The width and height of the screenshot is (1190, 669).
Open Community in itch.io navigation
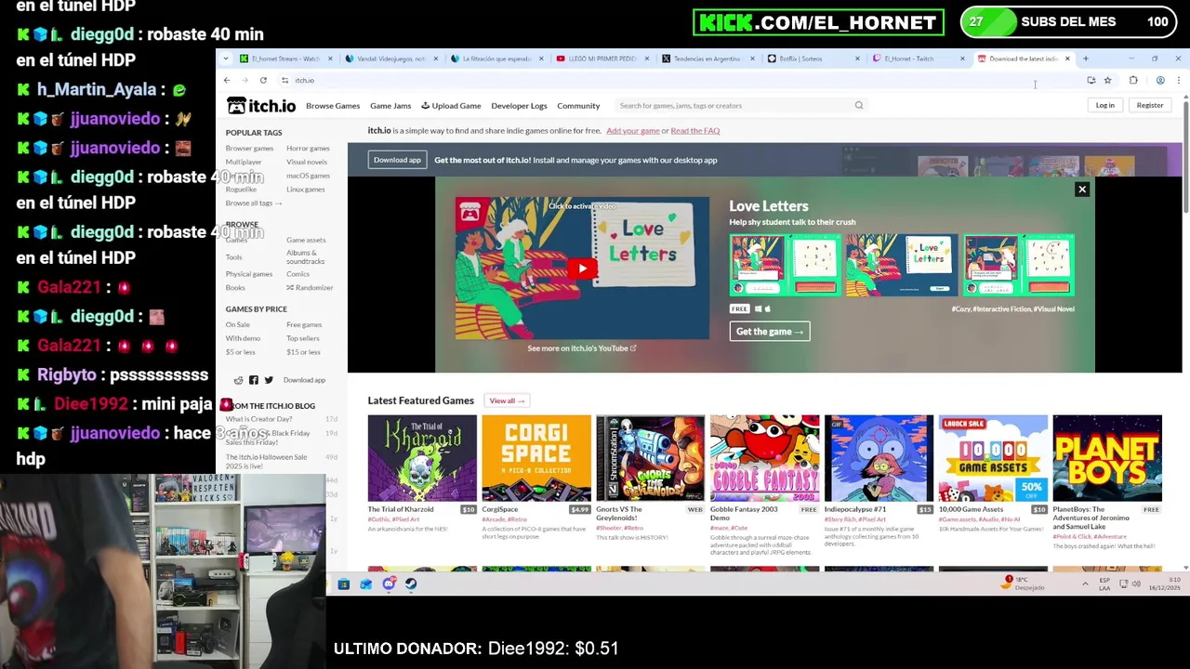coord(578,106)
